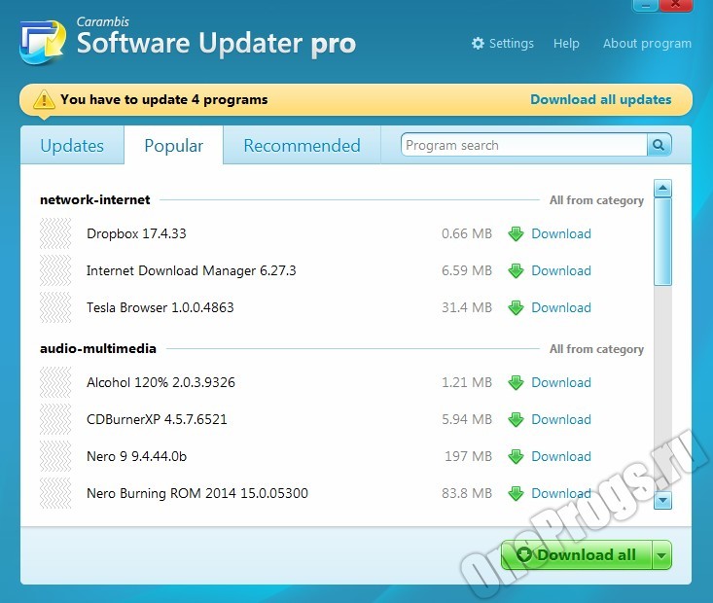Click Download link for Nero 9
Image resolution: width=713 pixels, height=603 pixels.
[x=561, y=456]
